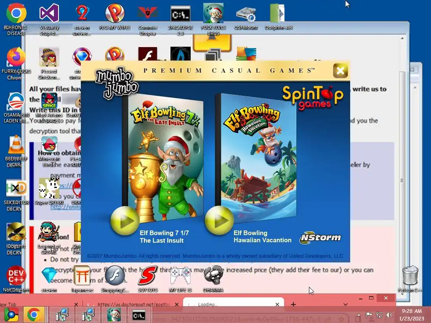Click the NStorm logo

pos(320,238)
